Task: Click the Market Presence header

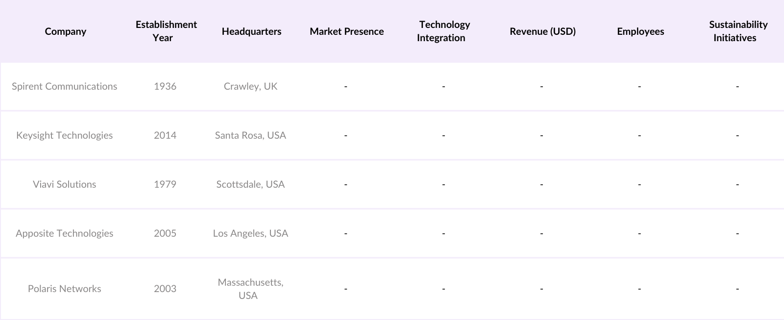Action: coord(346,31)
